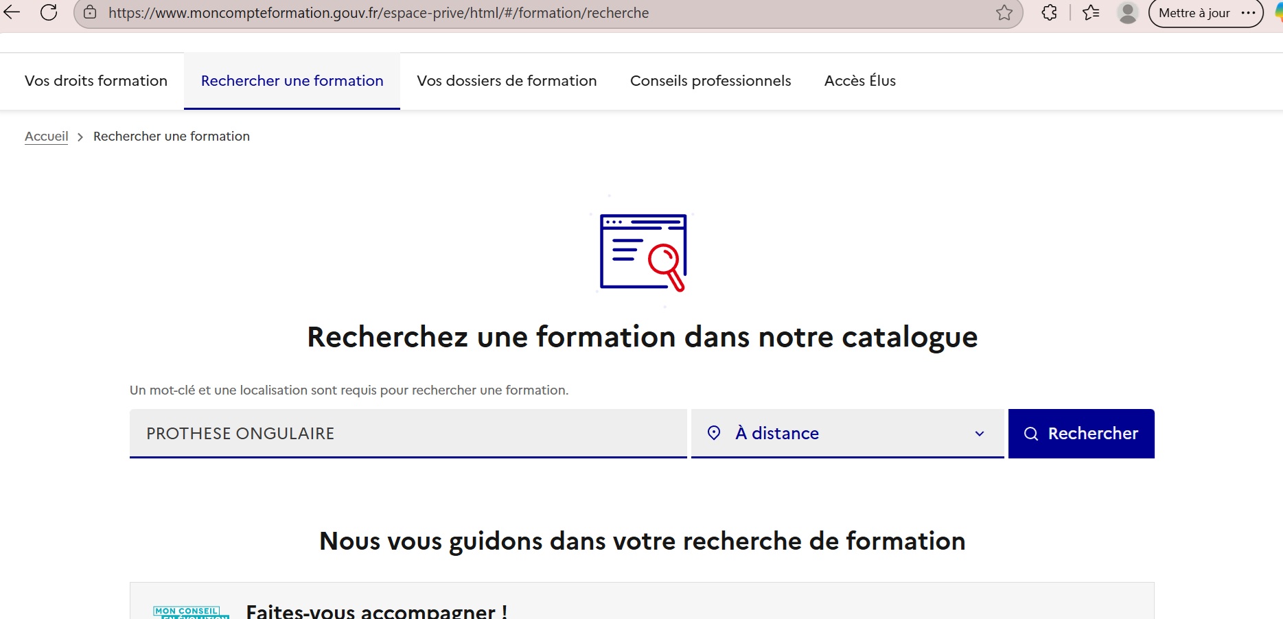1283x619 pixels.
Task: Expand the À distance dropdown chevron
Action: click(980, 434)
